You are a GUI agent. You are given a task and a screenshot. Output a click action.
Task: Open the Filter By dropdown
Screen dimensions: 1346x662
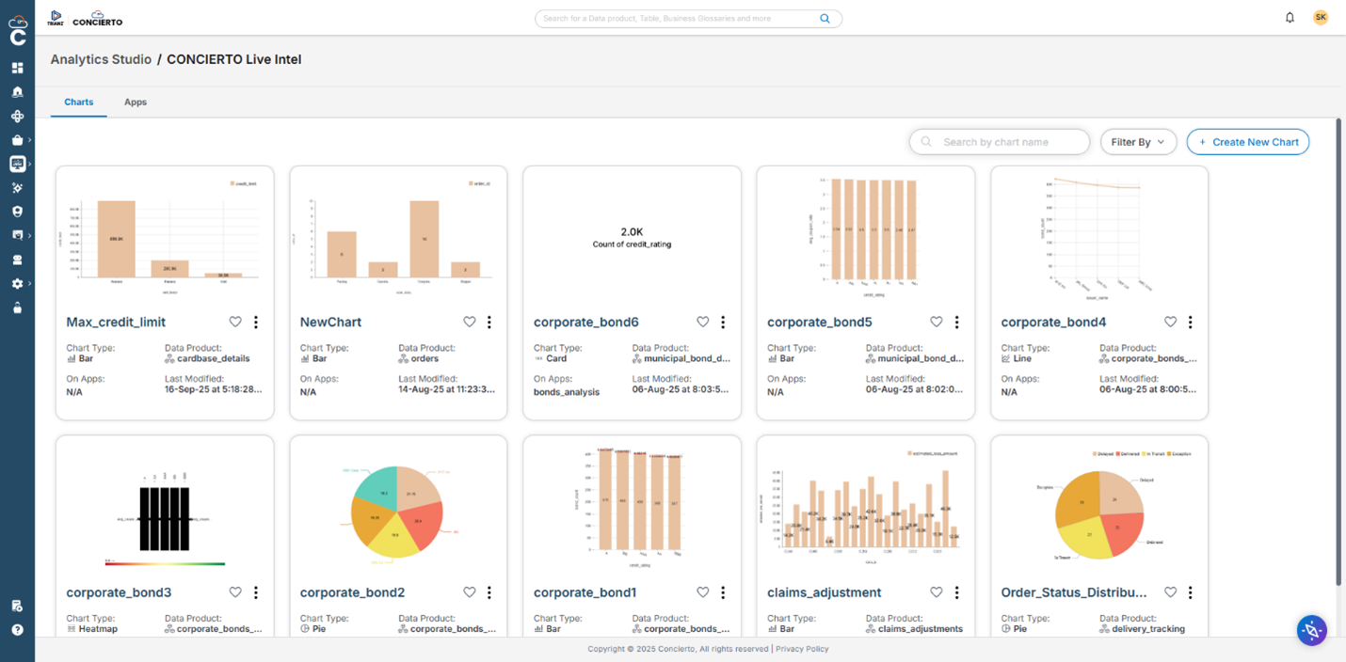click(1138, 141)
